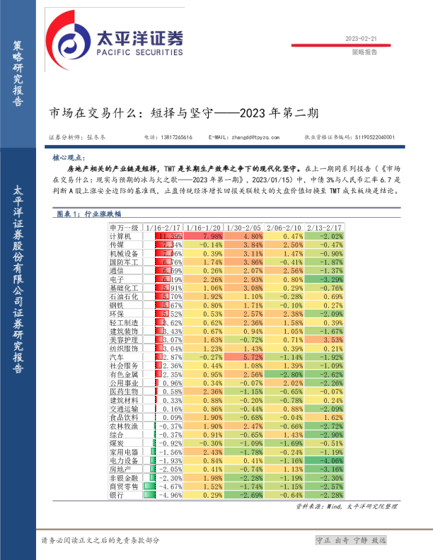The width and height of the screenshot is (433, 560).
Task: Click the 核心观点 section heading
Action: point(68,158)
